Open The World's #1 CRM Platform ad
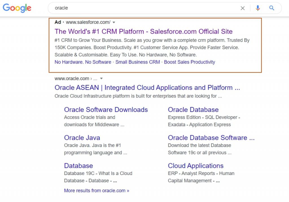The image size is (289, 202). point(144,32)
